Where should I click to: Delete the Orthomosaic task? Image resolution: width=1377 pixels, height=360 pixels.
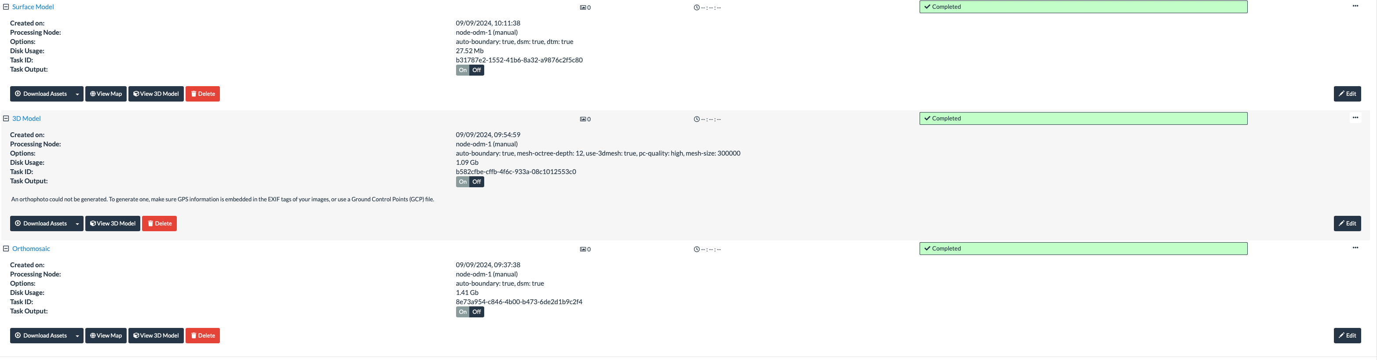coord(203,336)
